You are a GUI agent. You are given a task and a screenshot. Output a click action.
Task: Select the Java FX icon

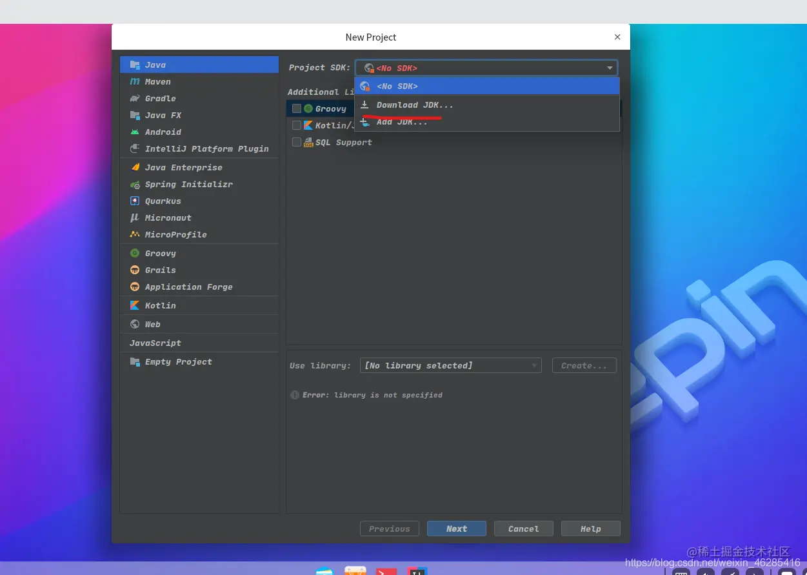(135, 115)
